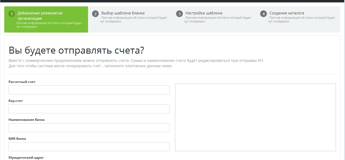345x160 pixels.
Task: Focus the Расчетный счет input field
Action: tap(89, 90)
